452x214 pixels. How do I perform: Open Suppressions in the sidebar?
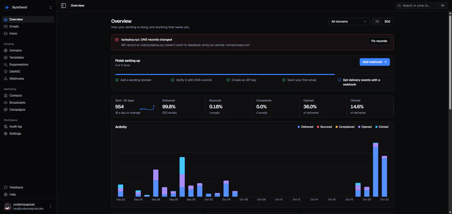click(x=28, y=65)
